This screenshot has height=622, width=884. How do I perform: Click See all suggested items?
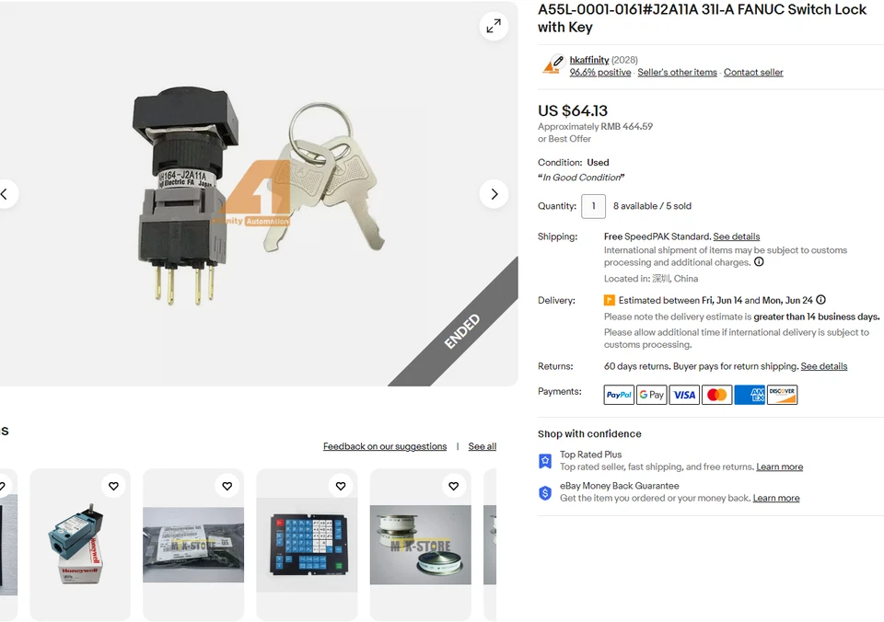[x=482, y=446]
